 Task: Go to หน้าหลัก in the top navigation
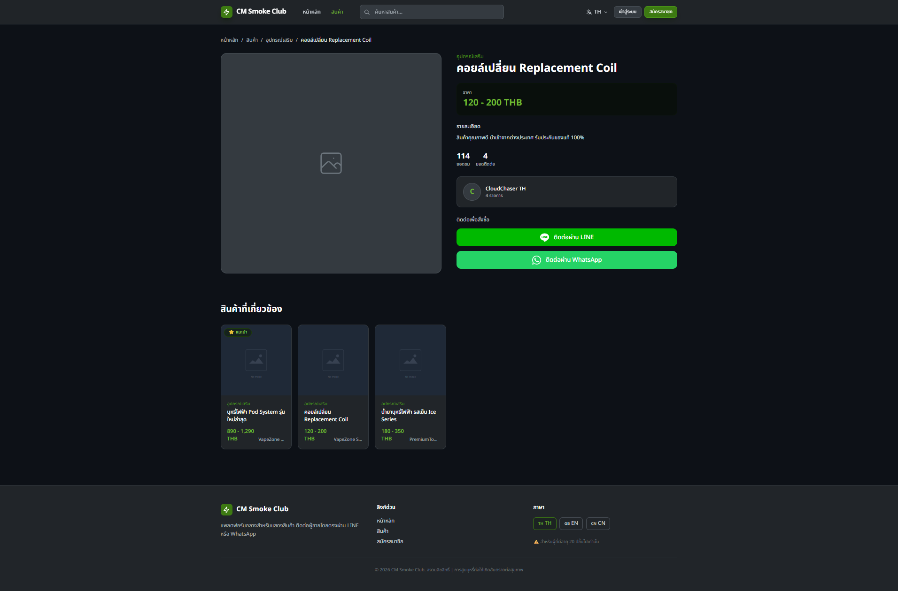(311, 12)
